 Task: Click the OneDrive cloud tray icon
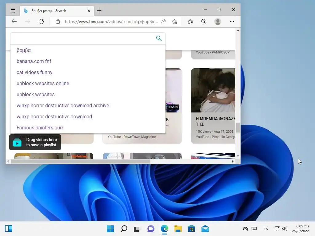(x=245, y=229)
